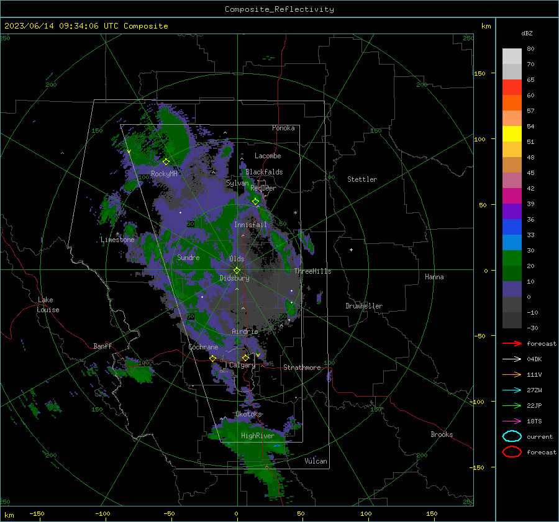
Task: Click the Stettler town label
Action: tap(362, 179)
